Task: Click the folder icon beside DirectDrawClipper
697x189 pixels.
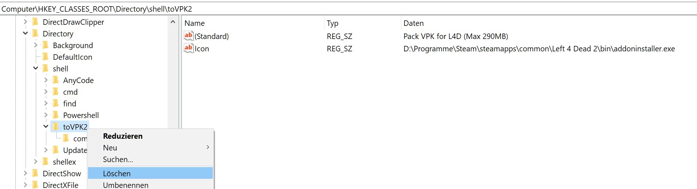Action: pos(35,22)
